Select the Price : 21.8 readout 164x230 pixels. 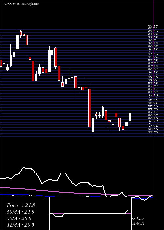click(x=21, y=205)
